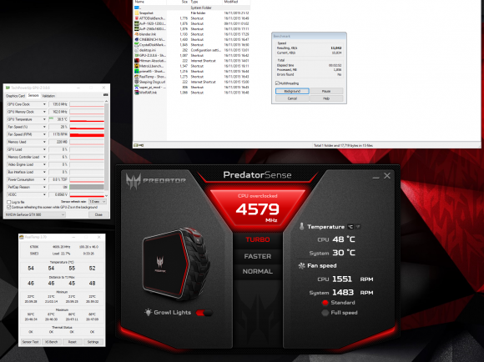Click the Predator logo icon
Screen dimensions: 484x362
134,181
